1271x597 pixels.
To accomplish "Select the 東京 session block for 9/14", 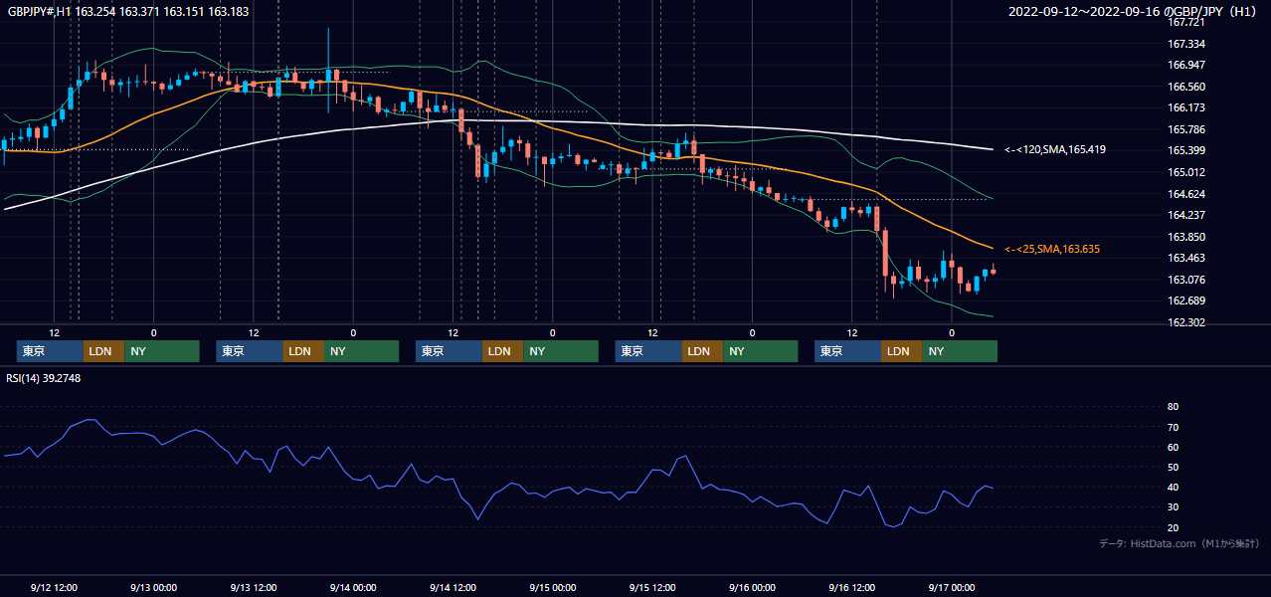I will point(449,351).
